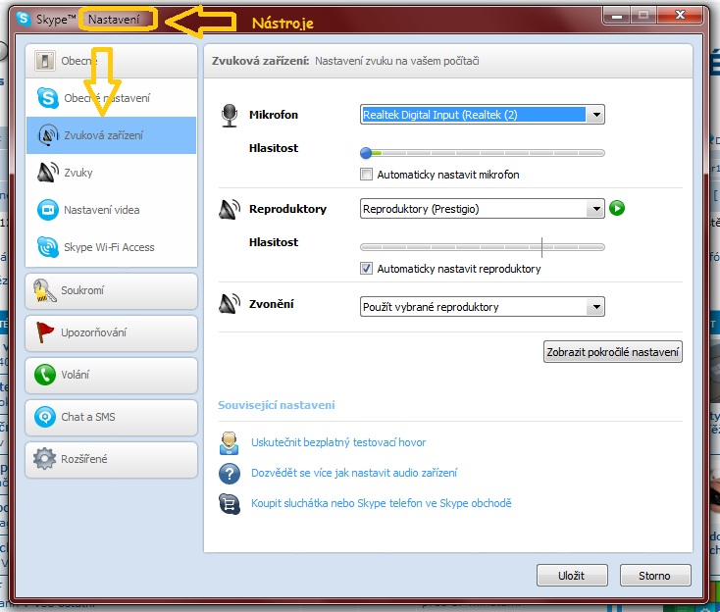Enable Automaticky nastavit mikrofon checkbox

pos(366,175)
